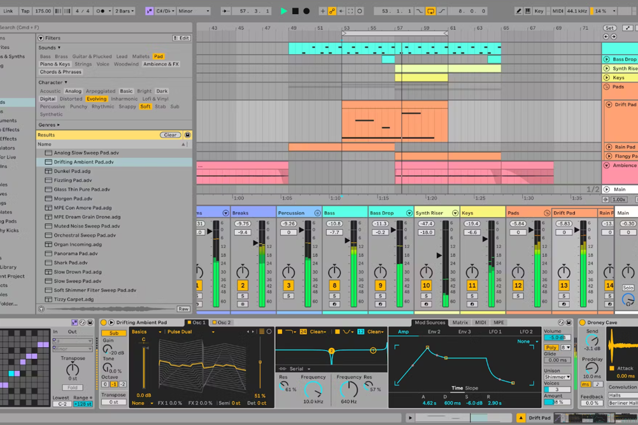638x425 pixels.
Task: Select the Env 2 modulation tab
Action: coord(434,331)
